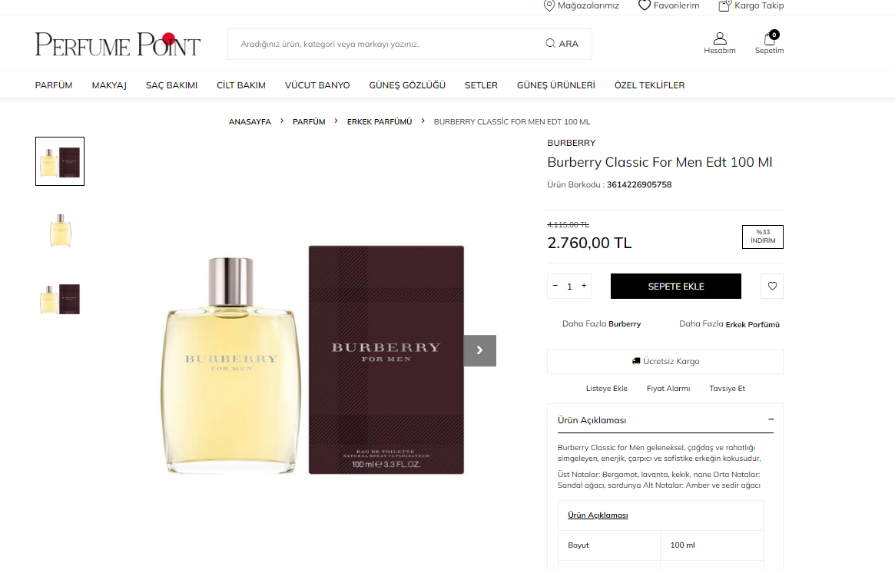The width and height of the screenshot is (895, 570).
Task: Decrease quantity with the minus button
Action: click(x=555, y=286)
